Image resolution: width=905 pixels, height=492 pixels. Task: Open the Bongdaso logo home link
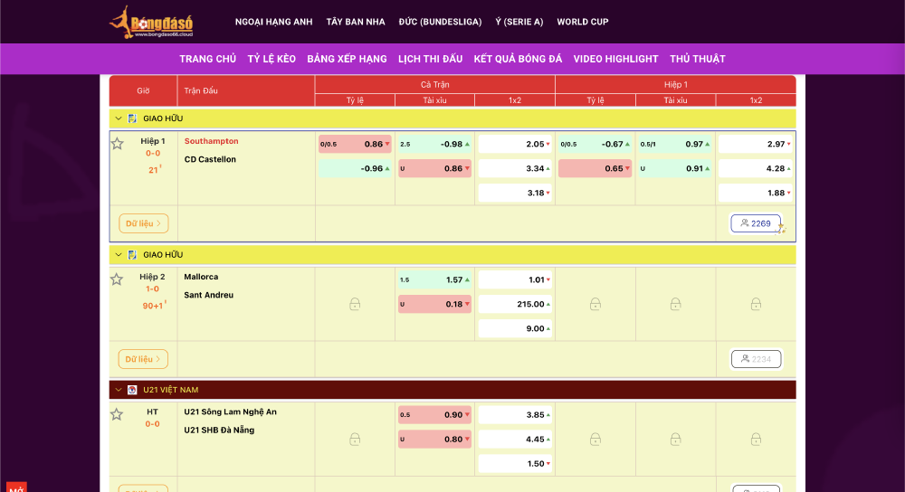(151, 22)
